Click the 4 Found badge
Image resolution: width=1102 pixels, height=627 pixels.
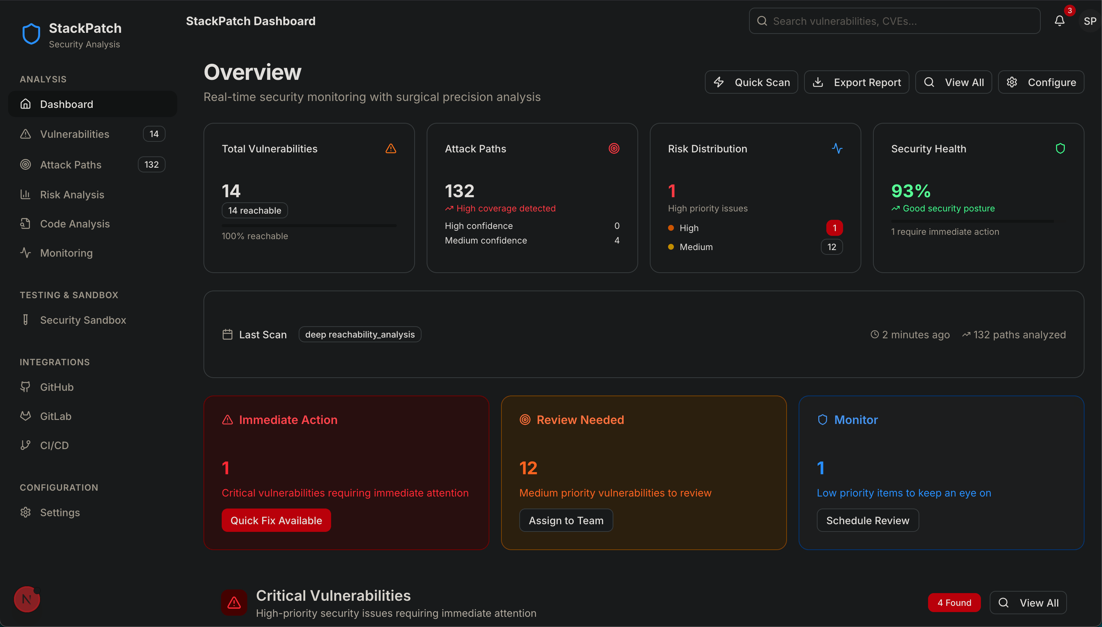pos(954,603)
